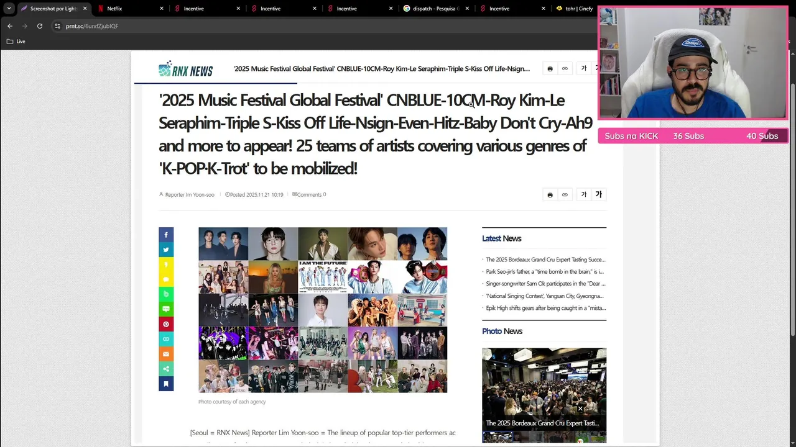
Task: Switch to the Screenshot por Lightshot tab
Action: [53, 9]
